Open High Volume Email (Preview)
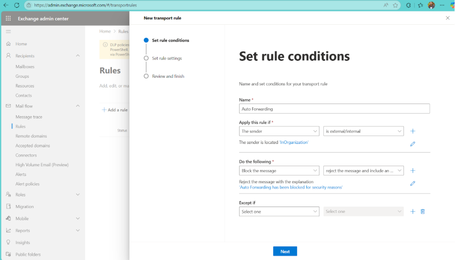Viewport: 455px width, 260px height. (x=42, y=165)
